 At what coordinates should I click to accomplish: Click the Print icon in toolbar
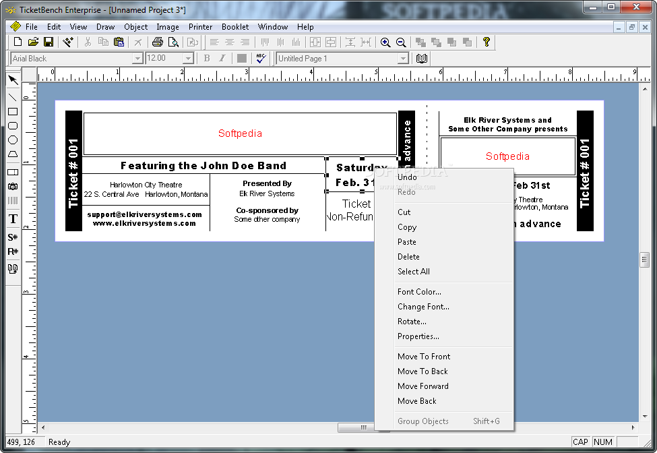(158, 42)
